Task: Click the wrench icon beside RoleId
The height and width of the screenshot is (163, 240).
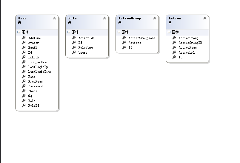Action: (24, 105)
